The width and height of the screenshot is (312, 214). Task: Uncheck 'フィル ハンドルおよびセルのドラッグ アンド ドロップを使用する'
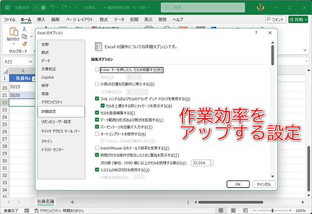click(x=97, y=98)
